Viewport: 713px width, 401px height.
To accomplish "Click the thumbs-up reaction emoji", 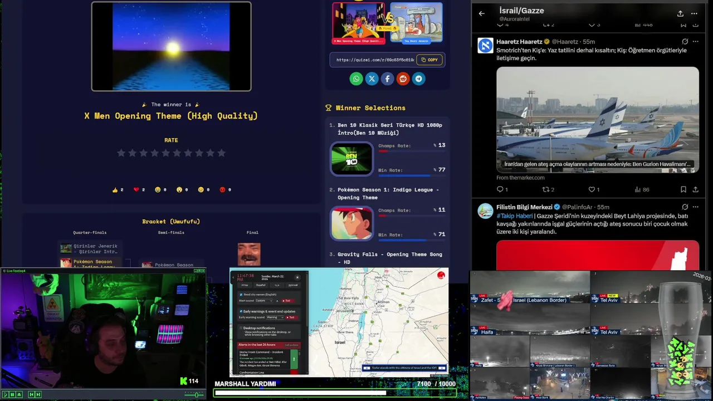I will 115,190.
